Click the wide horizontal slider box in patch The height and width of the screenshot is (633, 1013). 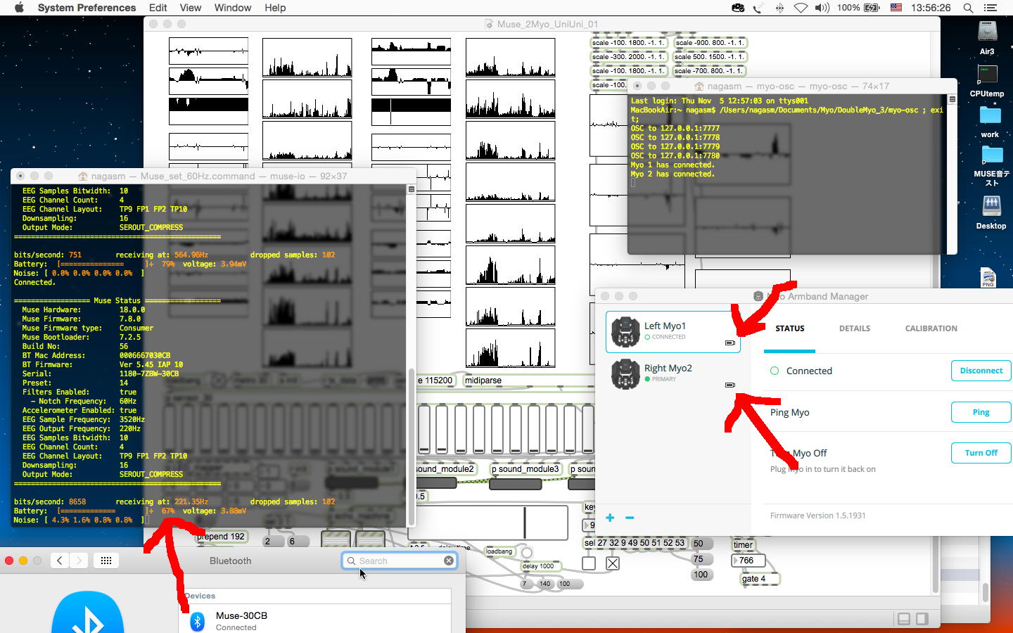(489, 523)
